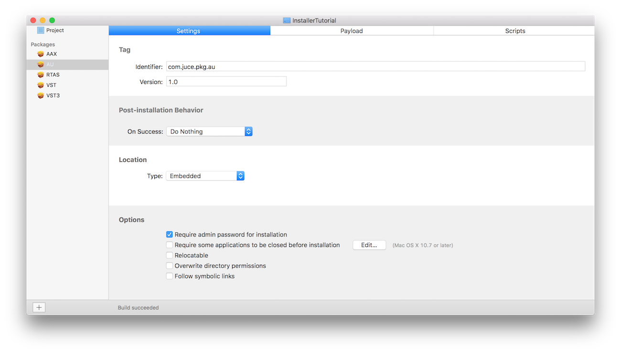Switch to the Payload tab
This screenshot has height=353, width=621.
click(x=352, y=31)
